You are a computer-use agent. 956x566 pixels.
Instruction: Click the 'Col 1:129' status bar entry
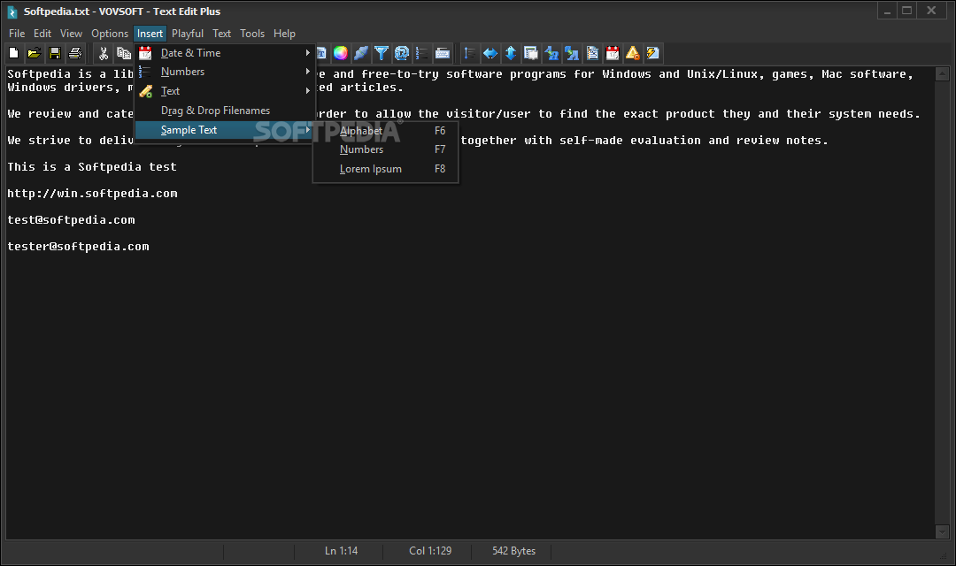(x=430, y=551)
